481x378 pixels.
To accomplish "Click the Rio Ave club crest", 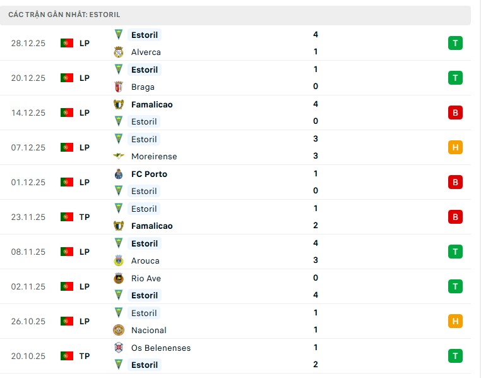I will coord(119,278).
